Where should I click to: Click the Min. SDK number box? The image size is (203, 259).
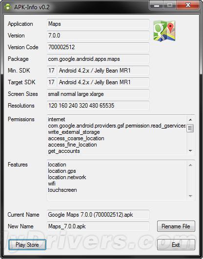pyautogui.click(x=52, y=71)
